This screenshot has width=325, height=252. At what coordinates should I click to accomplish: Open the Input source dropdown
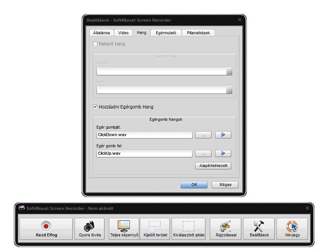(164, 90)
